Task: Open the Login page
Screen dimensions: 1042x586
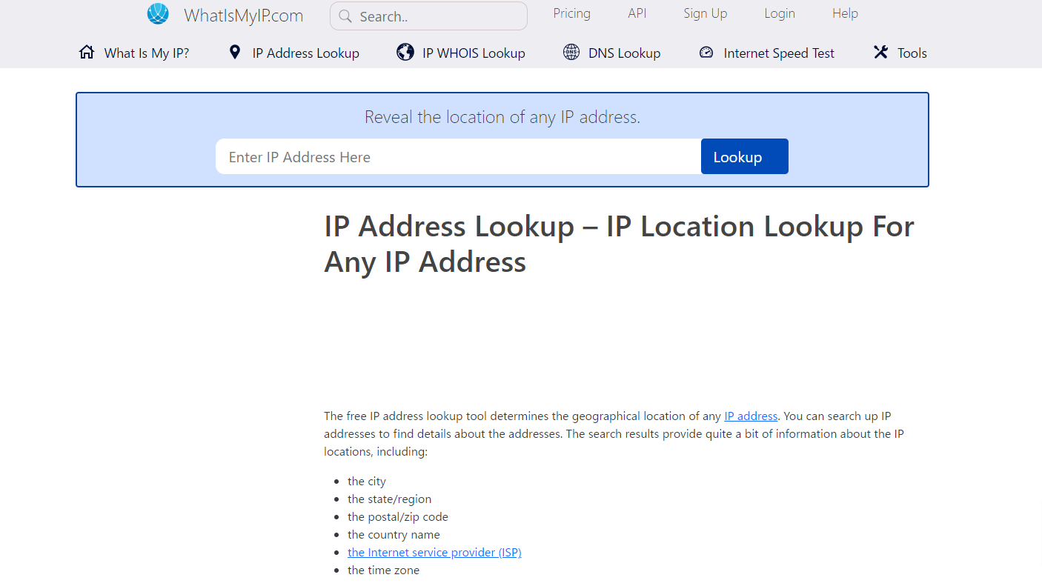Action: (779, 13)
